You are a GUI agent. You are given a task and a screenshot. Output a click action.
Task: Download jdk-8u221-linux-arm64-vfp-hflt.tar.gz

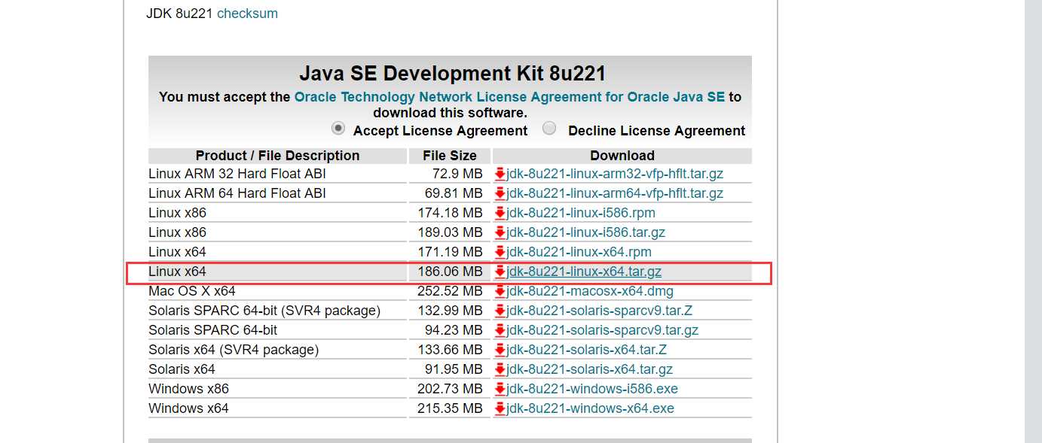pyautogui.click(x=615, y=193)
